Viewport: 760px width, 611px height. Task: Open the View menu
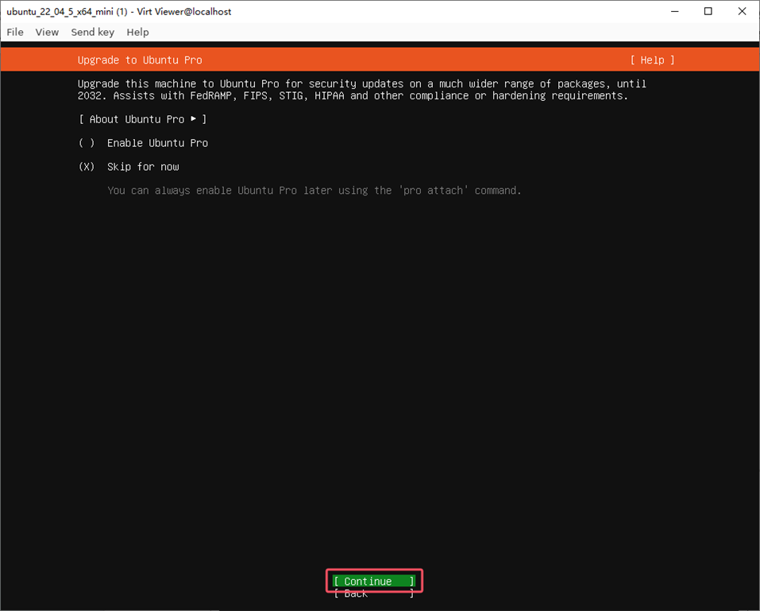coord(47,32)
